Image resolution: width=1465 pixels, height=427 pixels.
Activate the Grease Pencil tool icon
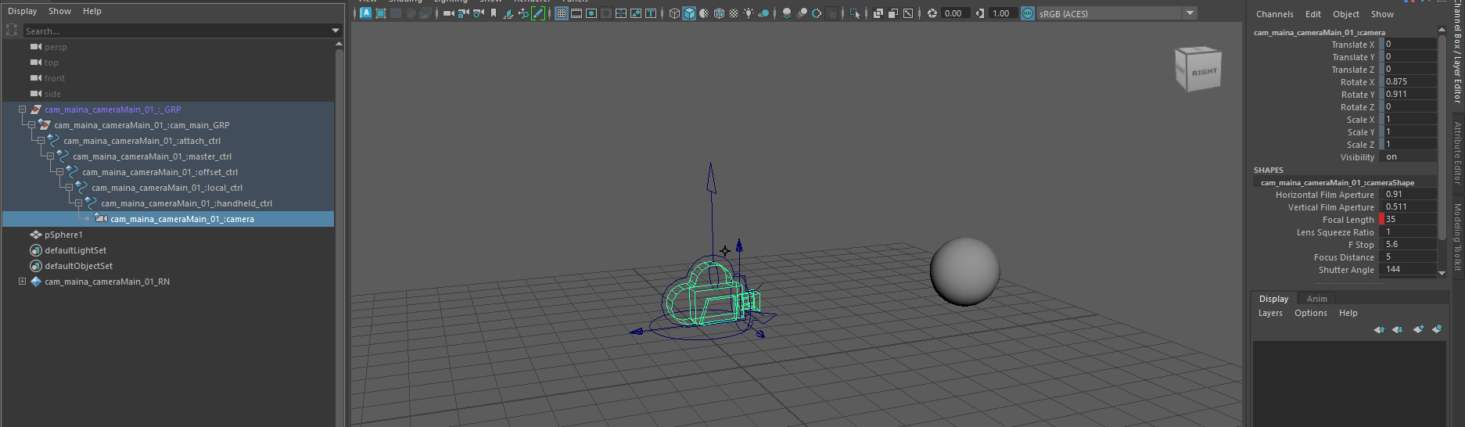[538, 13]
